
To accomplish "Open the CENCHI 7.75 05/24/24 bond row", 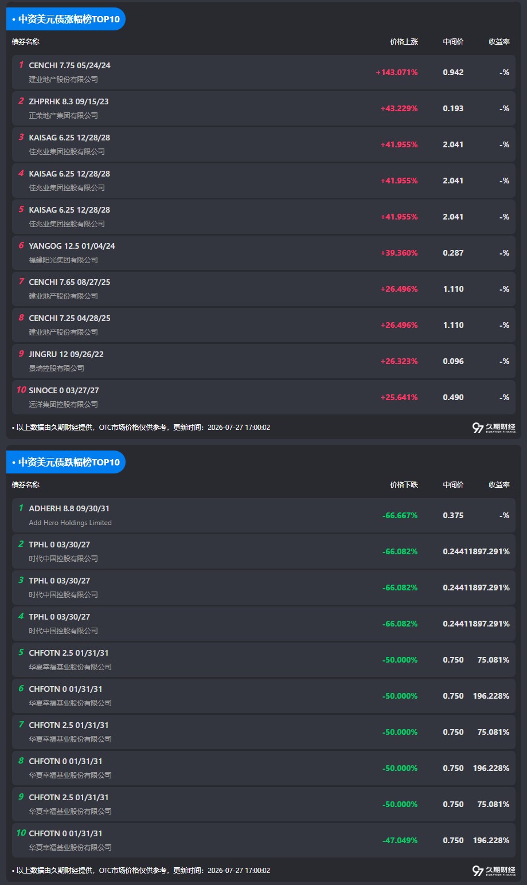I will (x=264, y=72).
